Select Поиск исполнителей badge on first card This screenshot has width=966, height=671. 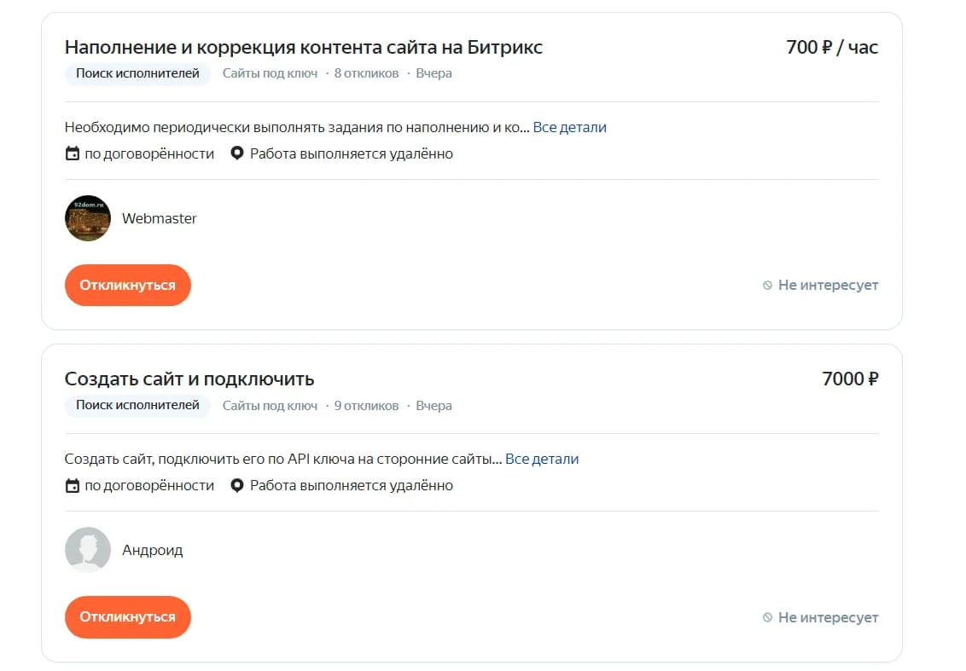(x=137, y=73)
